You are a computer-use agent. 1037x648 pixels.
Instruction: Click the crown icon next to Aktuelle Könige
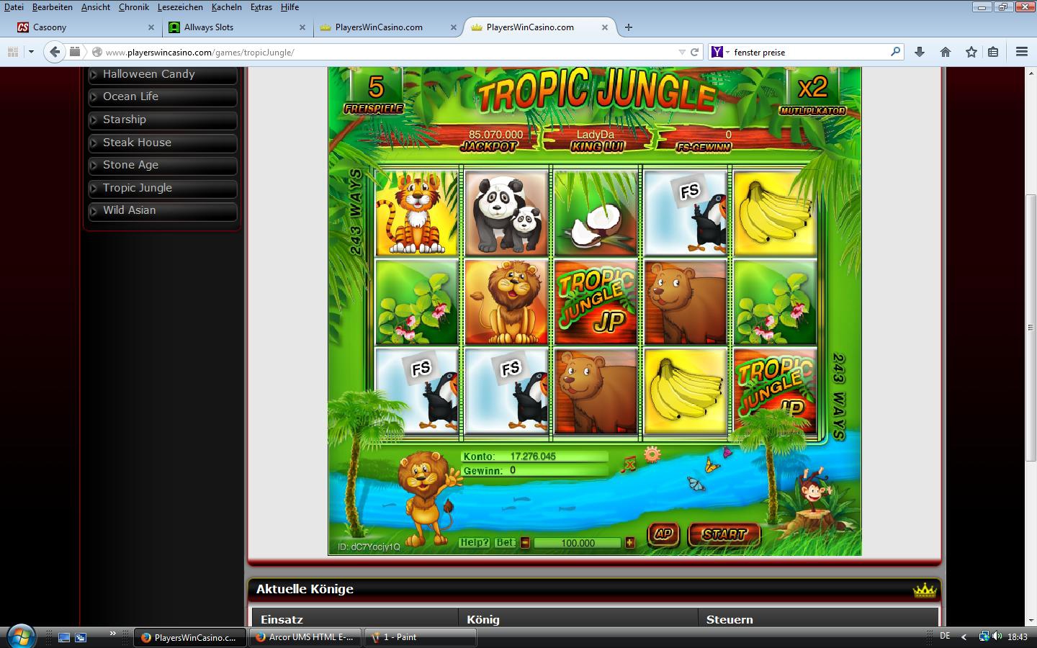(x=924, y=590)
